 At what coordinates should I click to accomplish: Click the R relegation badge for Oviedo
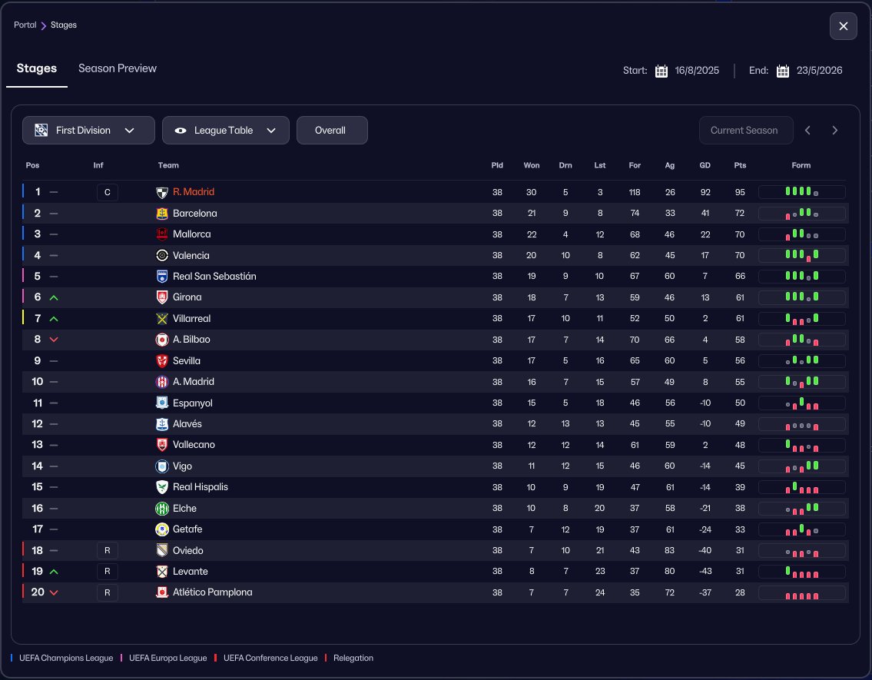pos(108,550)
